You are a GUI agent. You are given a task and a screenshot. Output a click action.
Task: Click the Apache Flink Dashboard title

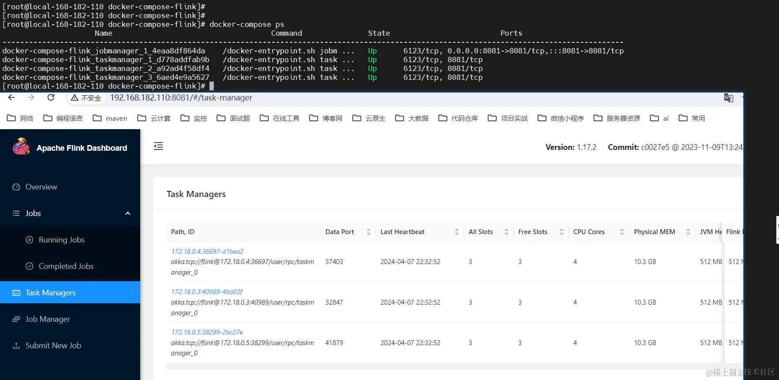pos(82,148)
